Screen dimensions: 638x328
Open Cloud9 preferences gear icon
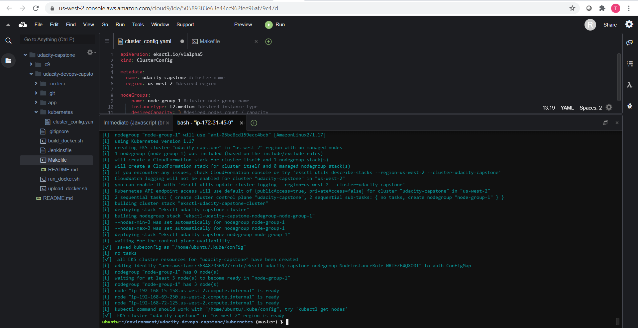coord(629,24)
